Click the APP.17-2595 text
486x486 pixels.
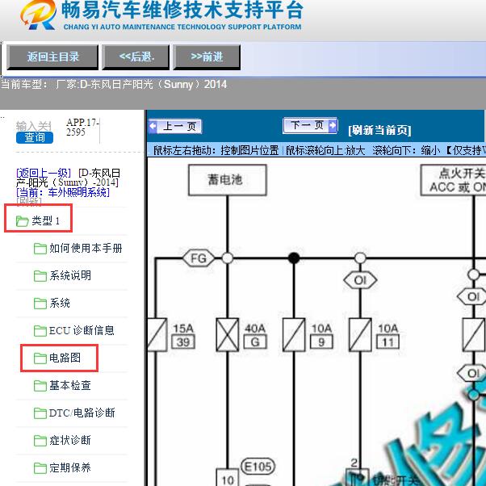(x=82, y=127)
